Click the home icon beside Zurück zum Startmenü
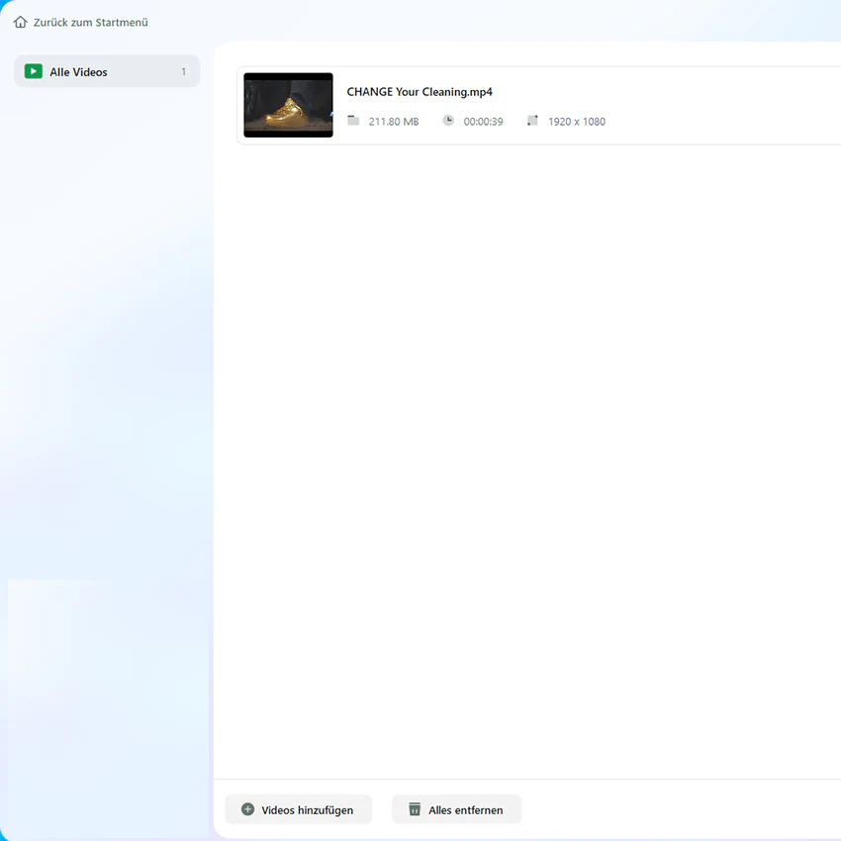The image size is (841, 841). click(x=21, y=22)
